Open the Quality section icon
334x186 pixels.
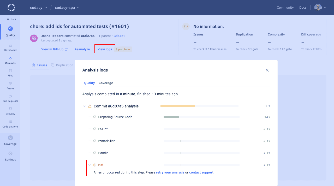(10, 29)
